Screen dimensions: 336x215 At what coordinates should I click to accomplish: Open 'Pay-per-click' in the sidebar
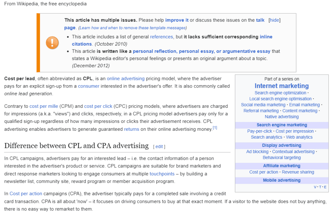[x=260, y=131]
